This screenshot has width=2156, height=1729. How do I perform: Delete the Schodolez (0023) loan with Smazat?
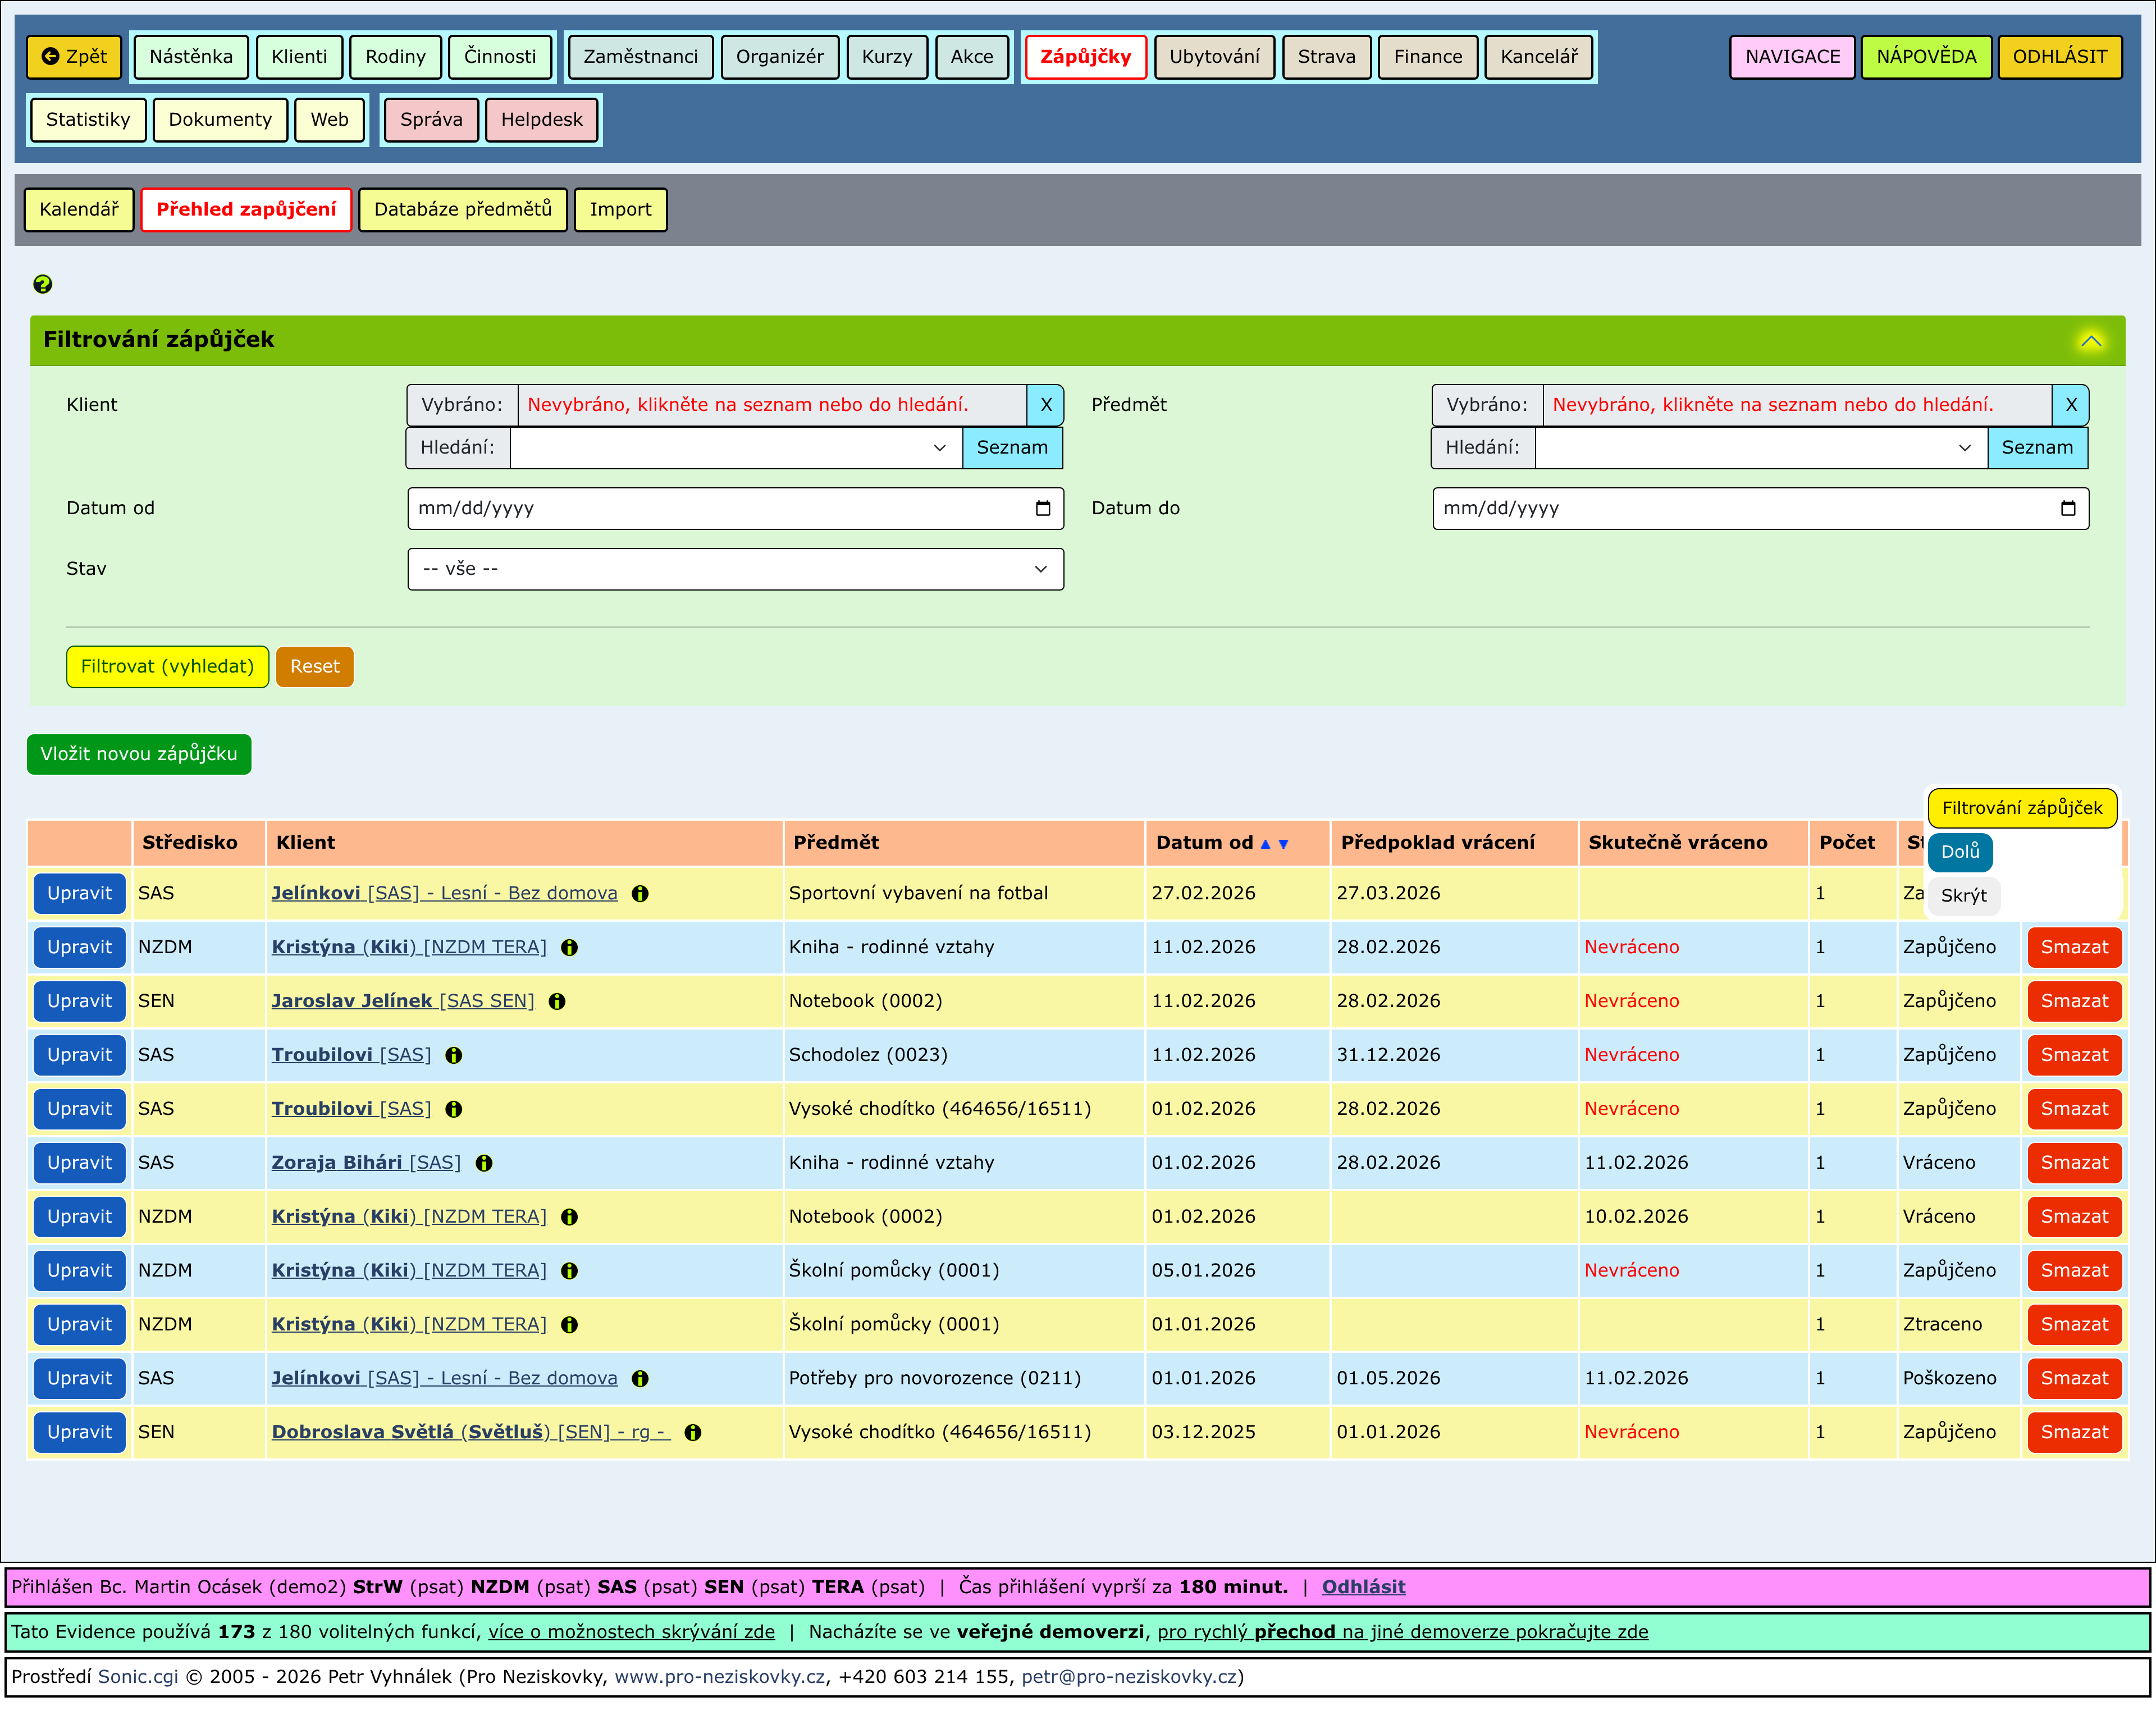tap(2073, 1055)
